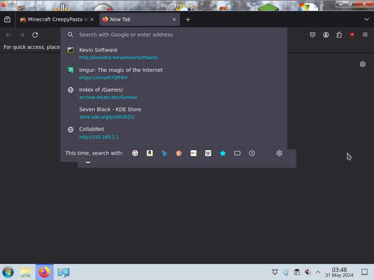This screenshot has height=280, width=374.
Task: Open Firefox account icon
Action: [x=326, y=35]
